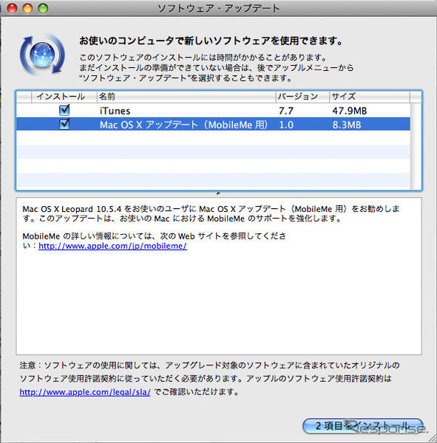Click the version 1.0 cell
The height and width of the screenshot is (443, 437).
pos(286,125)
